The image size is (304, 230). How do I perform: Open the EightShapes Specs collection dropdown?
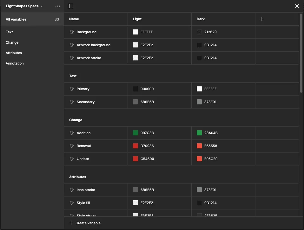[x=24, y=6]
